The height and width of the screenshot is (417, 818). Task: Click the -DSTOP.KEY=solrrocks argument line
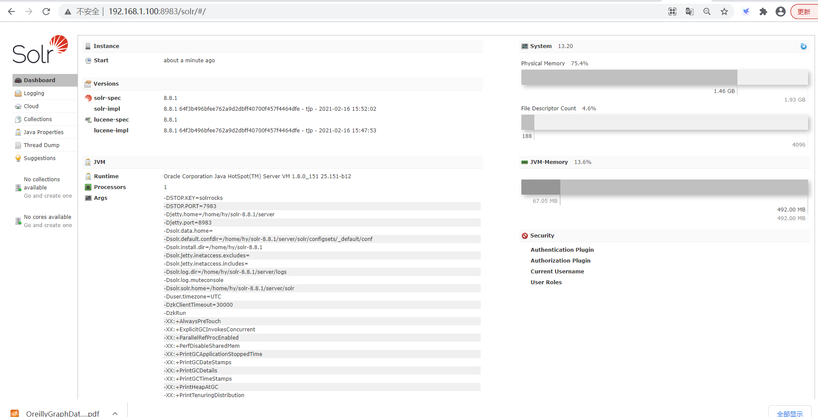322,198
